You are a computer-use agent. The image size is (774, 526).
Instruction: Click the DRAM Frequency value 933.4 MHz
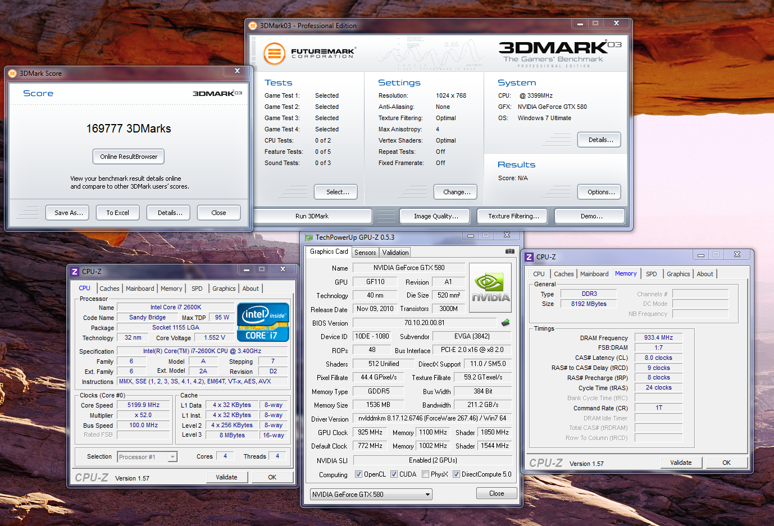pos(658,337)
